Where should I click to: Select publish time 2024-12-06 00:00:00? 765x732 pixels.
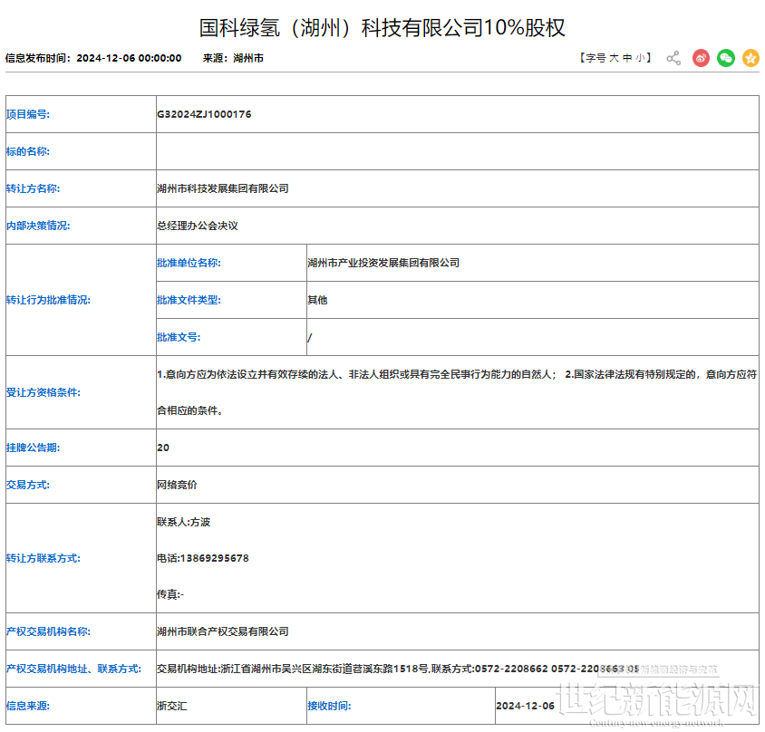pyautogui.click(x=129, y=58)
